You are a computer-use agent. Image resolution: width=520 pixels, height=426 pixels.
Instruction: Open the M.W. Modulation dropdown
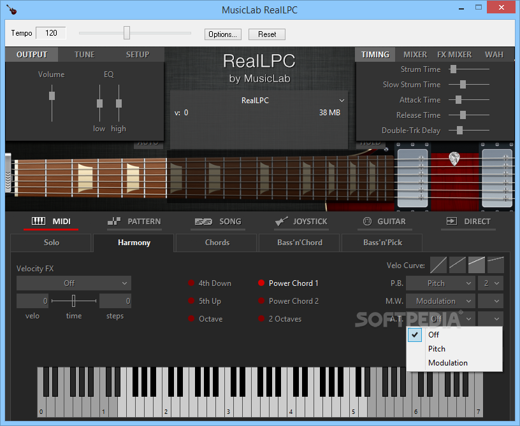tap(440, 301)
